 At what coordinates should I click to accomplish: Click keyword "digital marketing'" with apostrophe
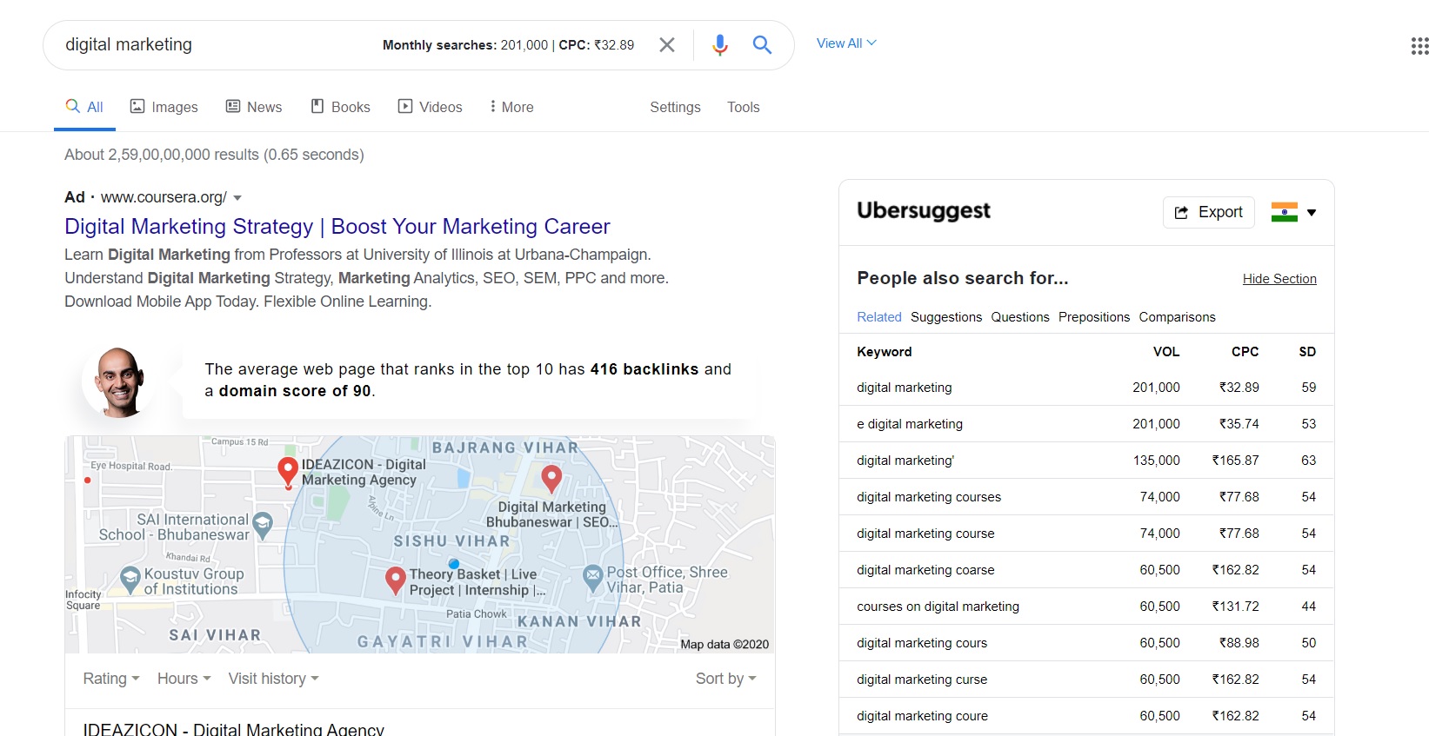click(905, 461)
